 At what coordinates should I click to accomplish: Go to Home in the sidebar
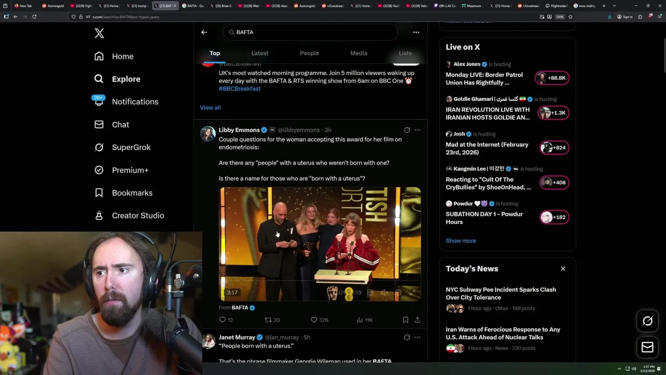114,56
